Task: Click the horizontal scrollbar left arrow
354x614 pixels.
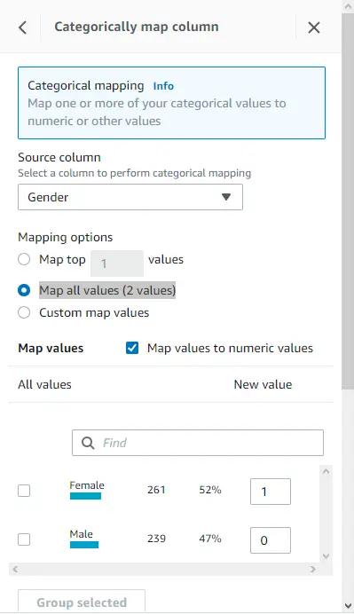Action: pos(15,569)
